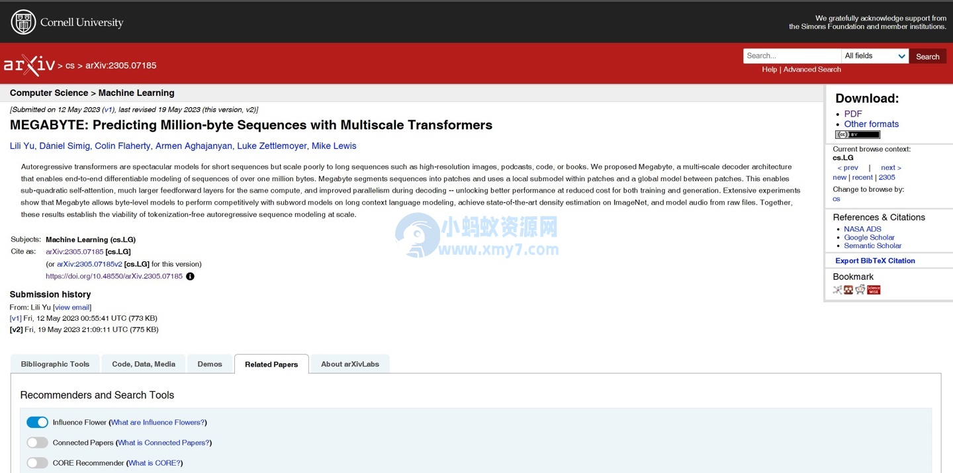The image size is (953, 473).
Task: Go to the next paper in cs.LG
Action: pos(890,168)
